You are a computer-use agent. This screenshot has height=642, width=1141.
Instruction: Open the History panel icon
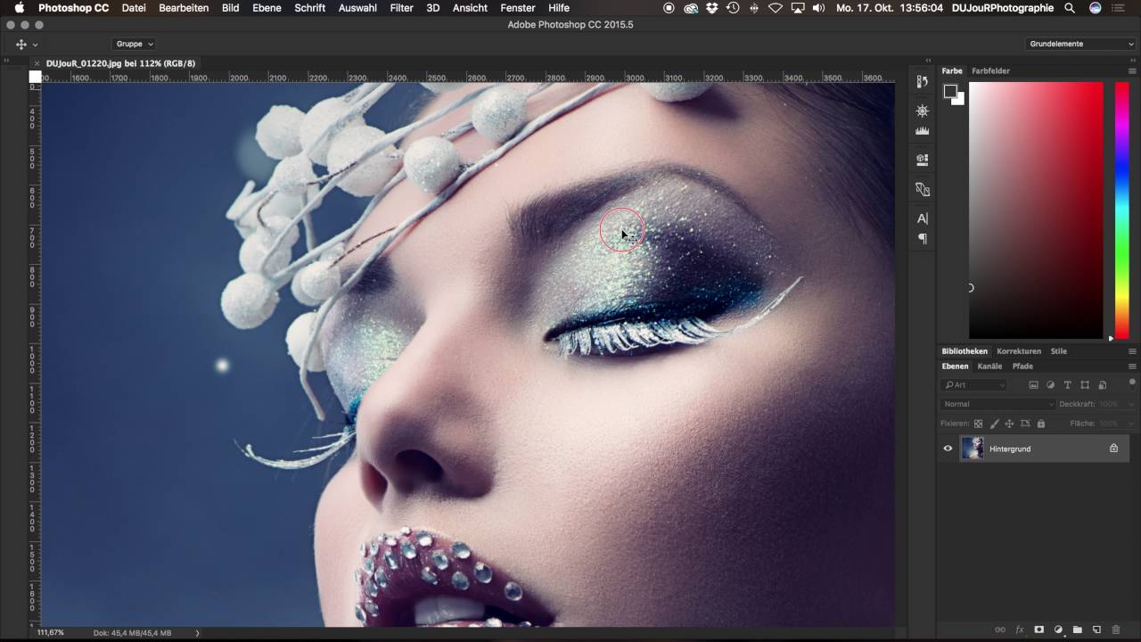click(923, 81)
